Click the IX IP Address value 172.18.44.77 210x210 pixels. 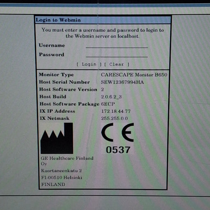(116, 111)
